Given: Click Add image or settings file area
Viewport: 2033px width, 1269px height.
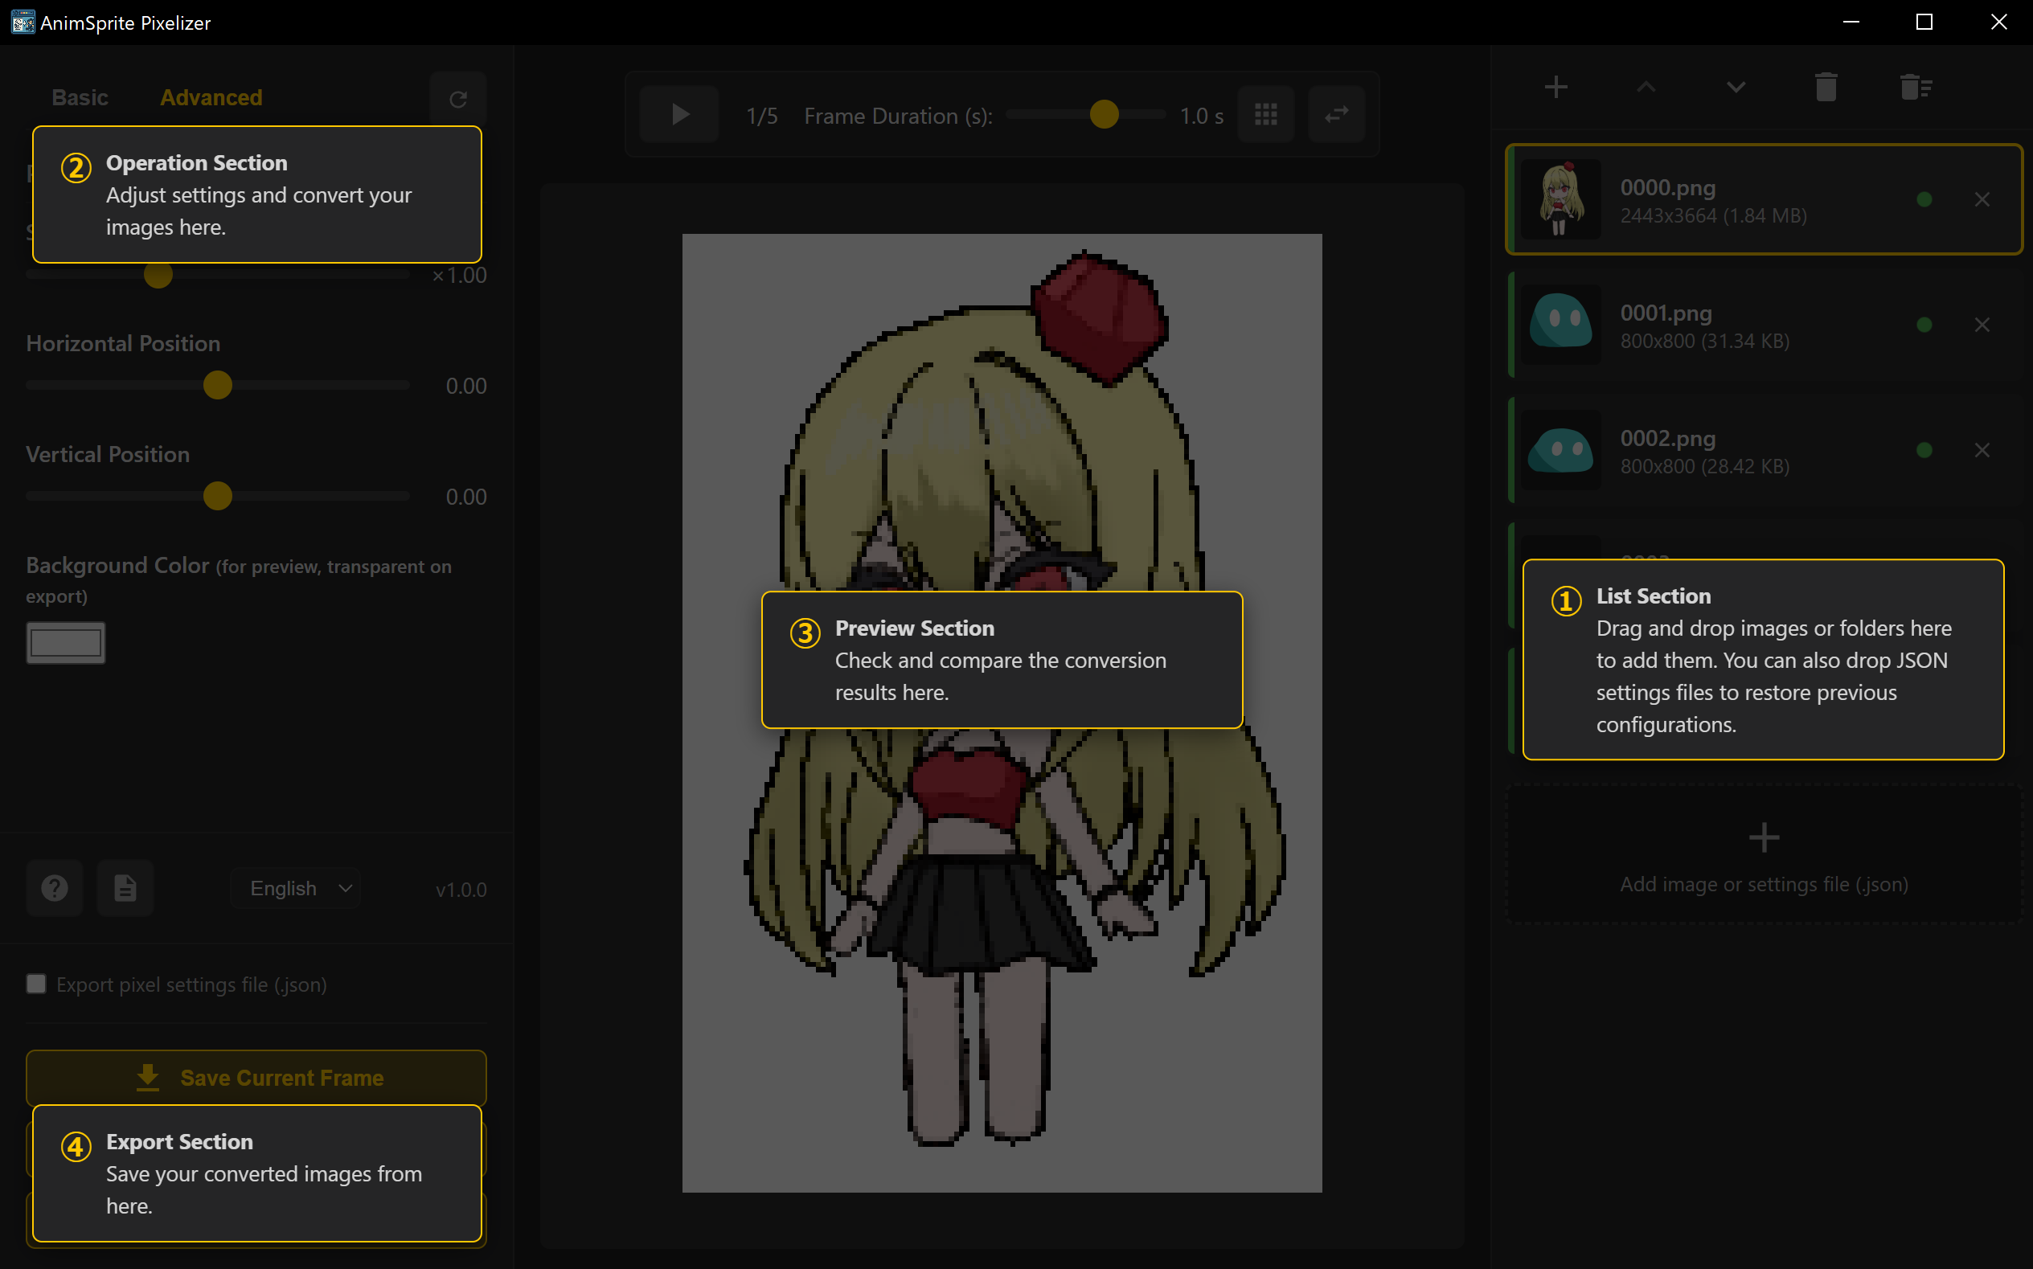Looking at the screenshot, I should 1763,856.
